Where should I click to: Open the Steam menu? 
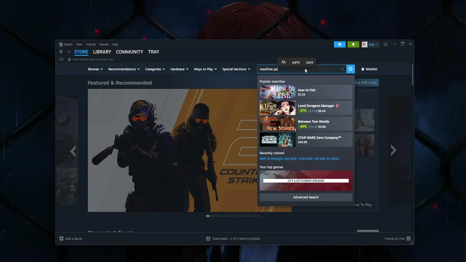[x=68, y=44]
